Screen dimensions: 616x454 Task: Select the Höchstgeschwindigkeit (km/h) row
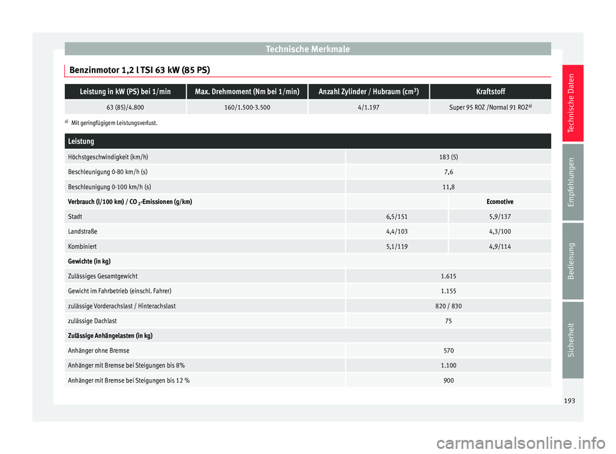pyautogui.click(x=307, y=157)
